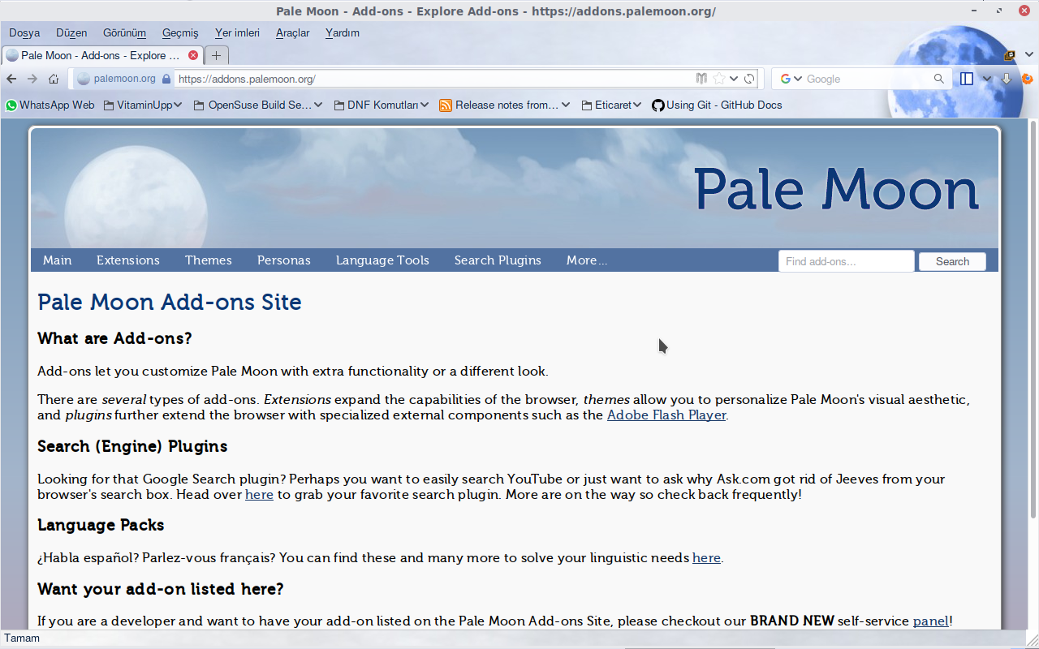1039x649 pixels.
Task: Go forward with the forward arrow
Action: tap(32, 79)
